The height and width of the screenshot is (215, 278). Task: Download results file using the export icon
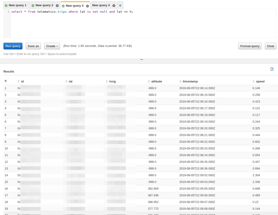tap(272, 69)
